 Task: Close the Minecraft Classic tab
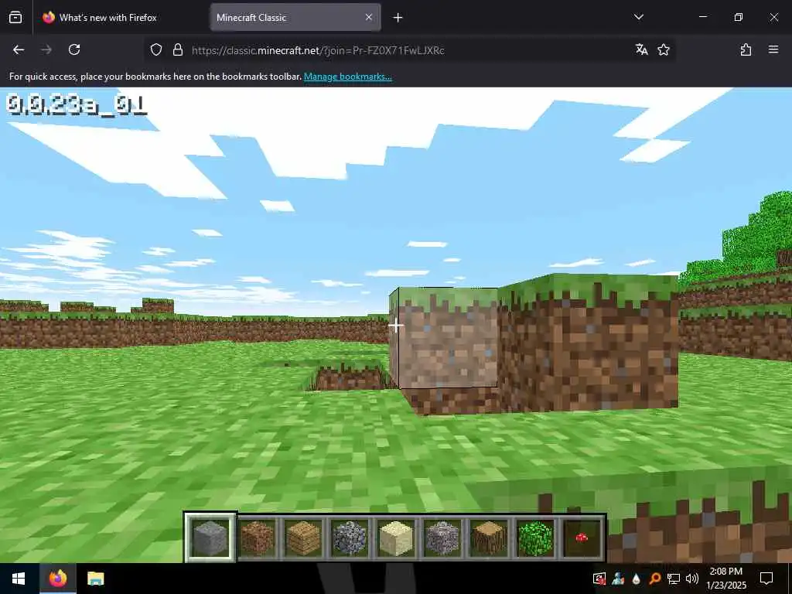369,17
